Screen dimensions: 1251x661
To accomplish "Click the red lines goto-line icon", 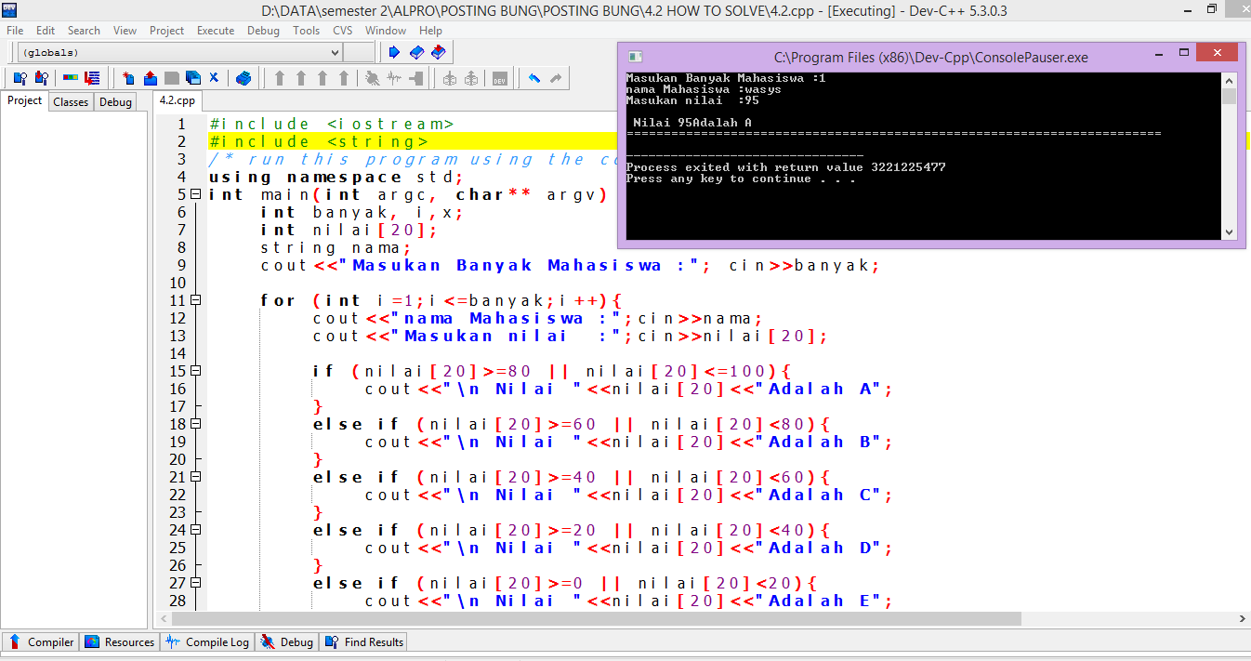I will pos(92,78).
